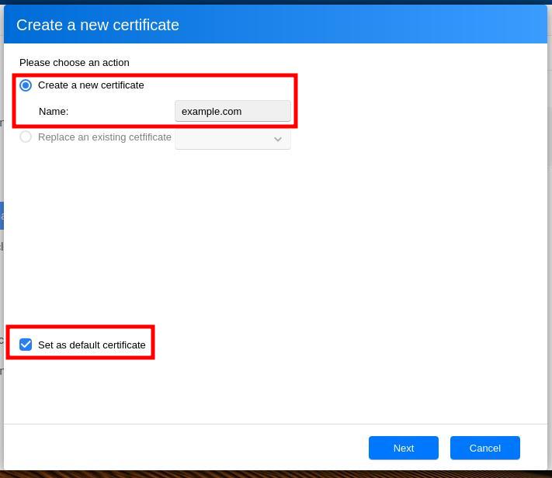Click the empty grey radio circle icon
The height and width of the screenshot is (478, 552).
click(x=26, y=137)
